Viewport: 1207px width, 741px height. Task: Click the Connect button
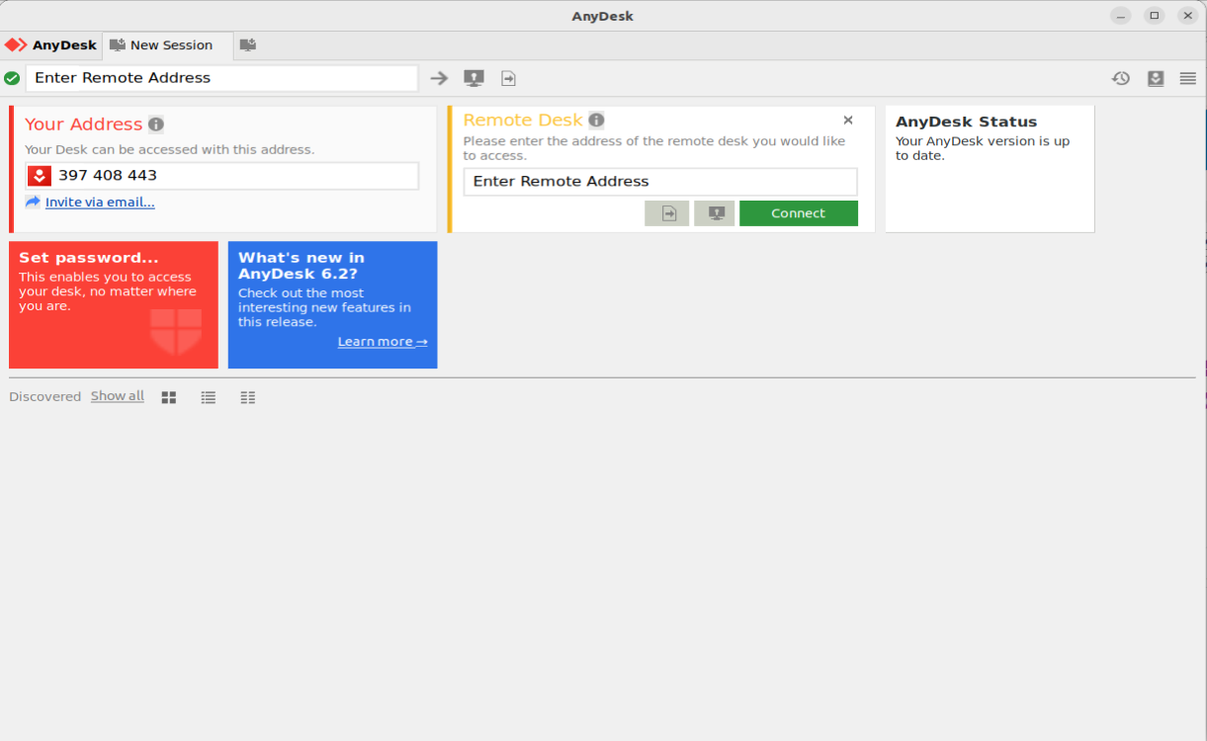tap(799, 213)
